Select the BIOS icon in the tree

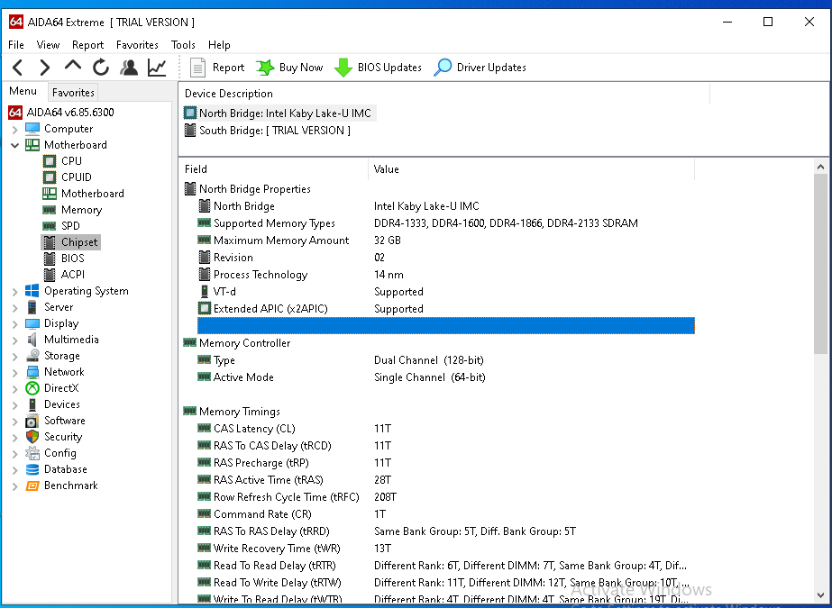point(50,259)
